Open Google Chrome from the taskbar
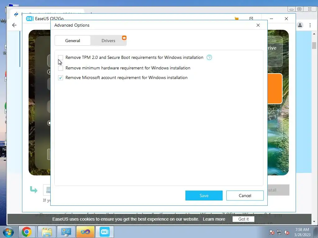This screenshot has height=238, width=318. (27, 232)
